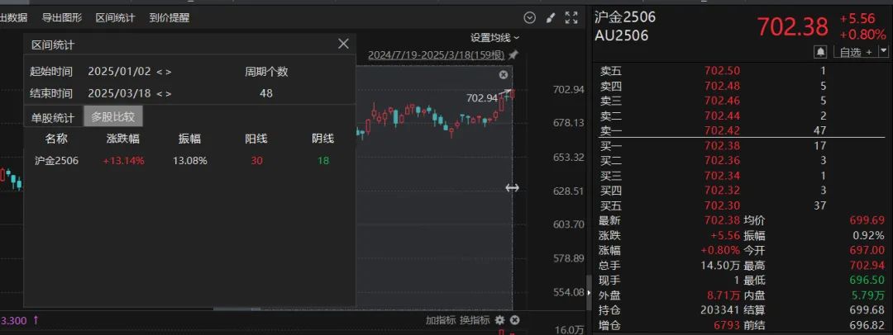The width and height of the screenshot is (893, 335).
Task: Click the 今开 value 697.00
Action: pos(867,250)
